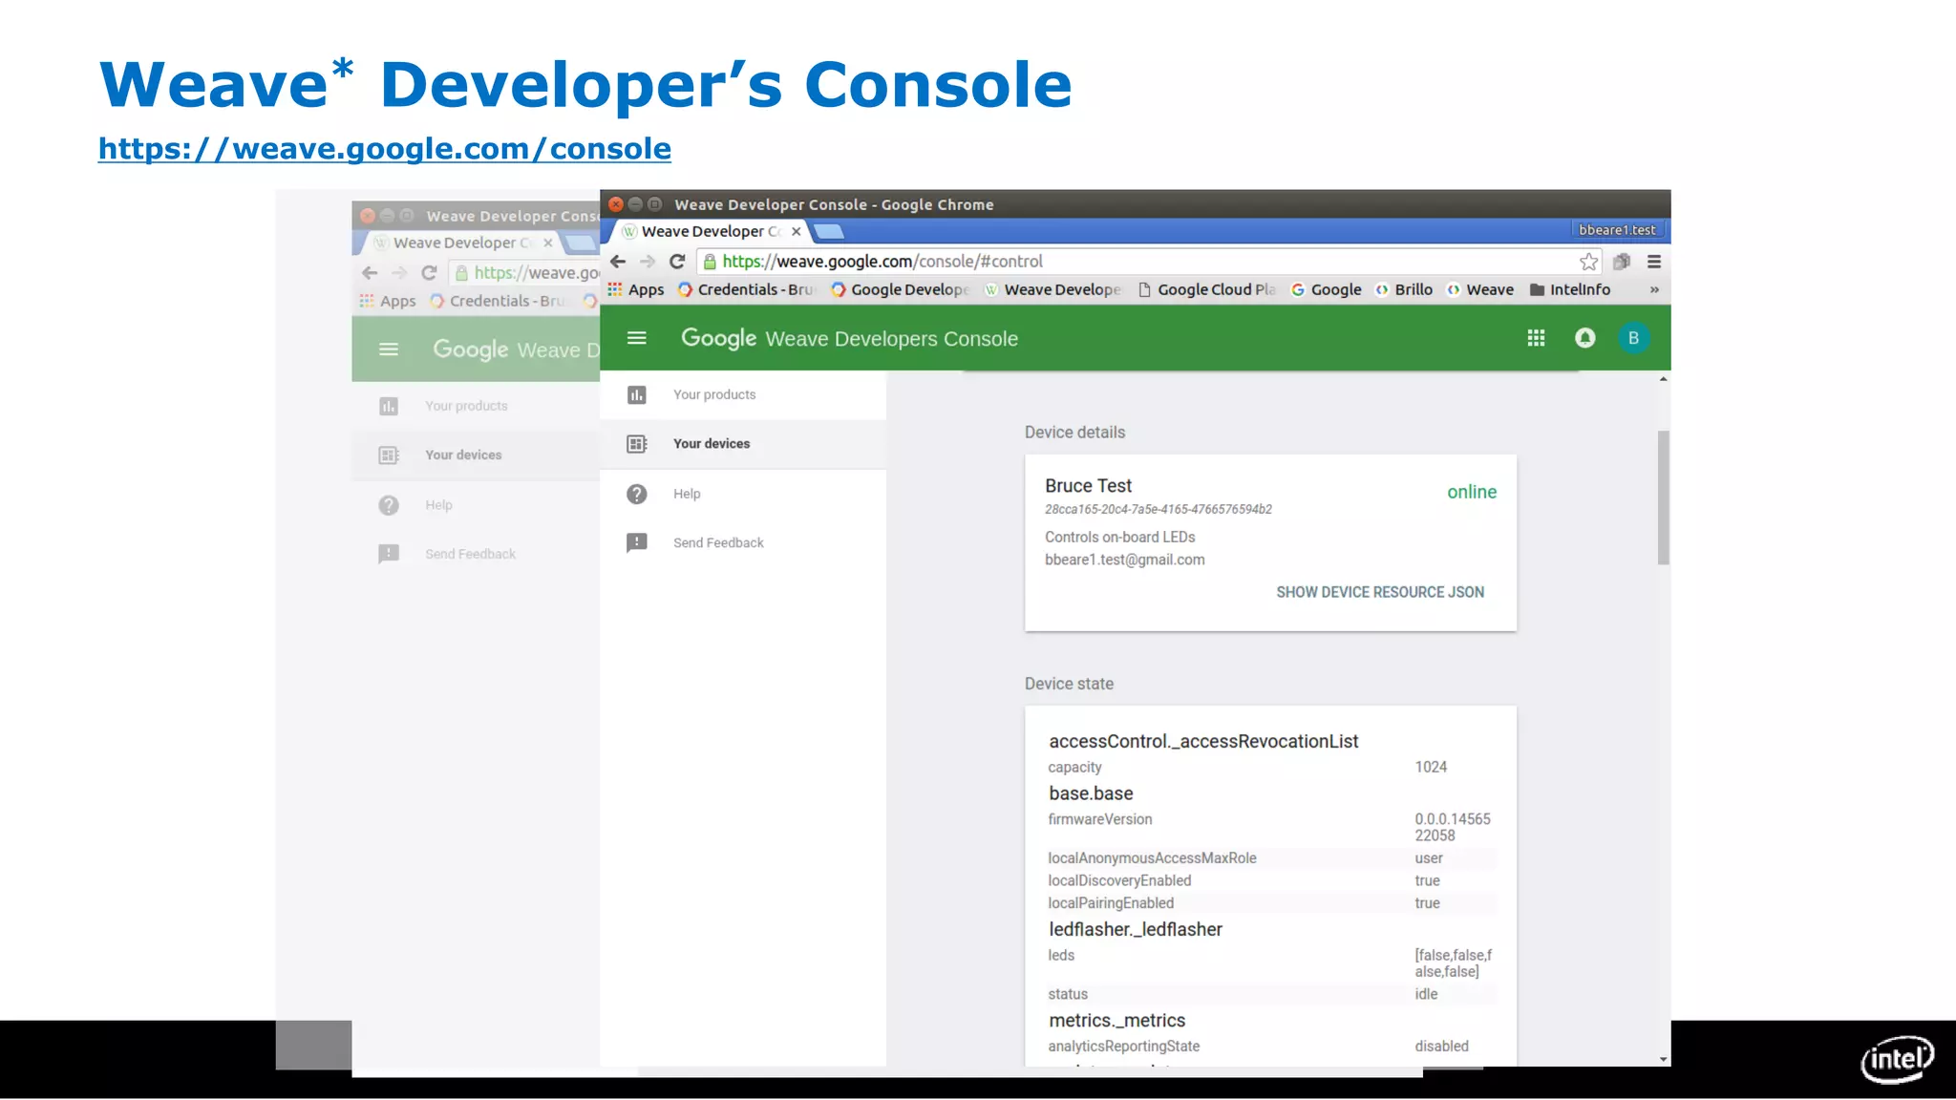The width and height of the screenshot is (1956, 1100).
Task: Click the Send Feedback icon in front sidebar
Action: (x=636, y=542)
